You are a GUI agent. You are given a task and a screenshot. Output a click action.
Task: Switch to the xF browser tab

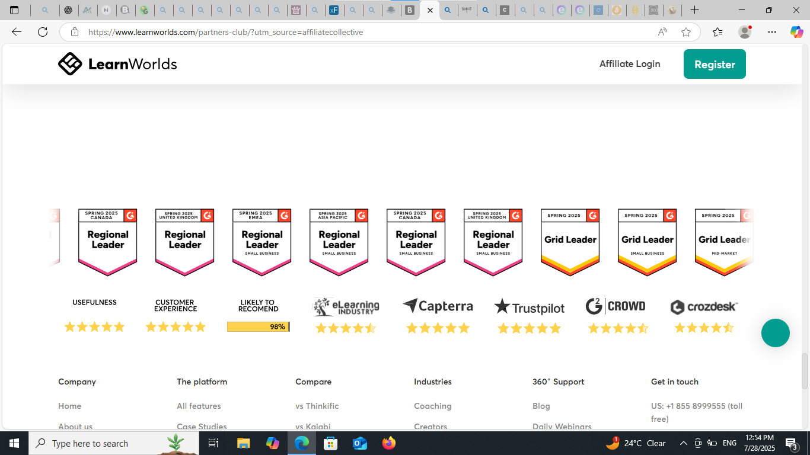pos(334,10)
